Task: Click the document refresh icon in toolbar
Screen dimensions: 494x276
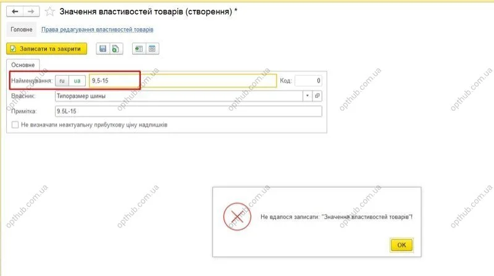Action: [116, 49]
